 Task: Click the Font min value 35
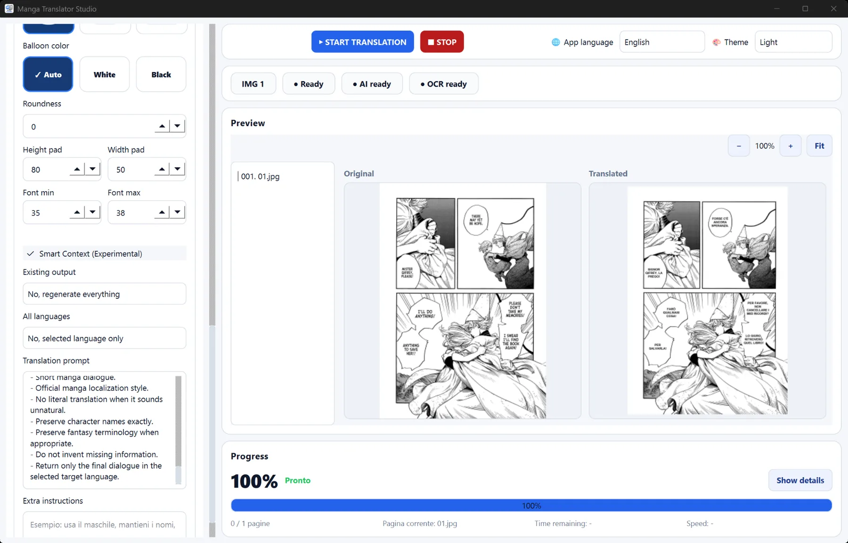[x=36, y=213]
